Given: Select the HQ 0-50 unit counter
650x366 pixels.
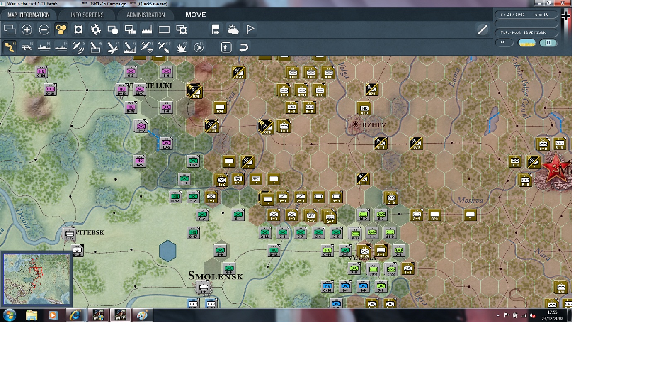Looking at the screenshot, I should 41,72.
